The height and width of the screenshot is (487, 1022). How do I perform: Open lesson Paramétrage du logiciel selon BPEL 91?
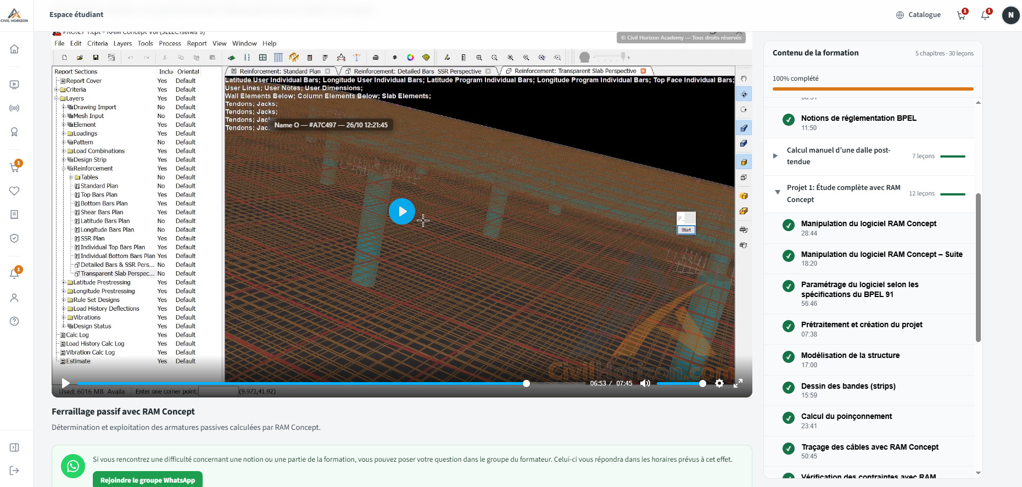pyautogui.click(x=869, y=294)
